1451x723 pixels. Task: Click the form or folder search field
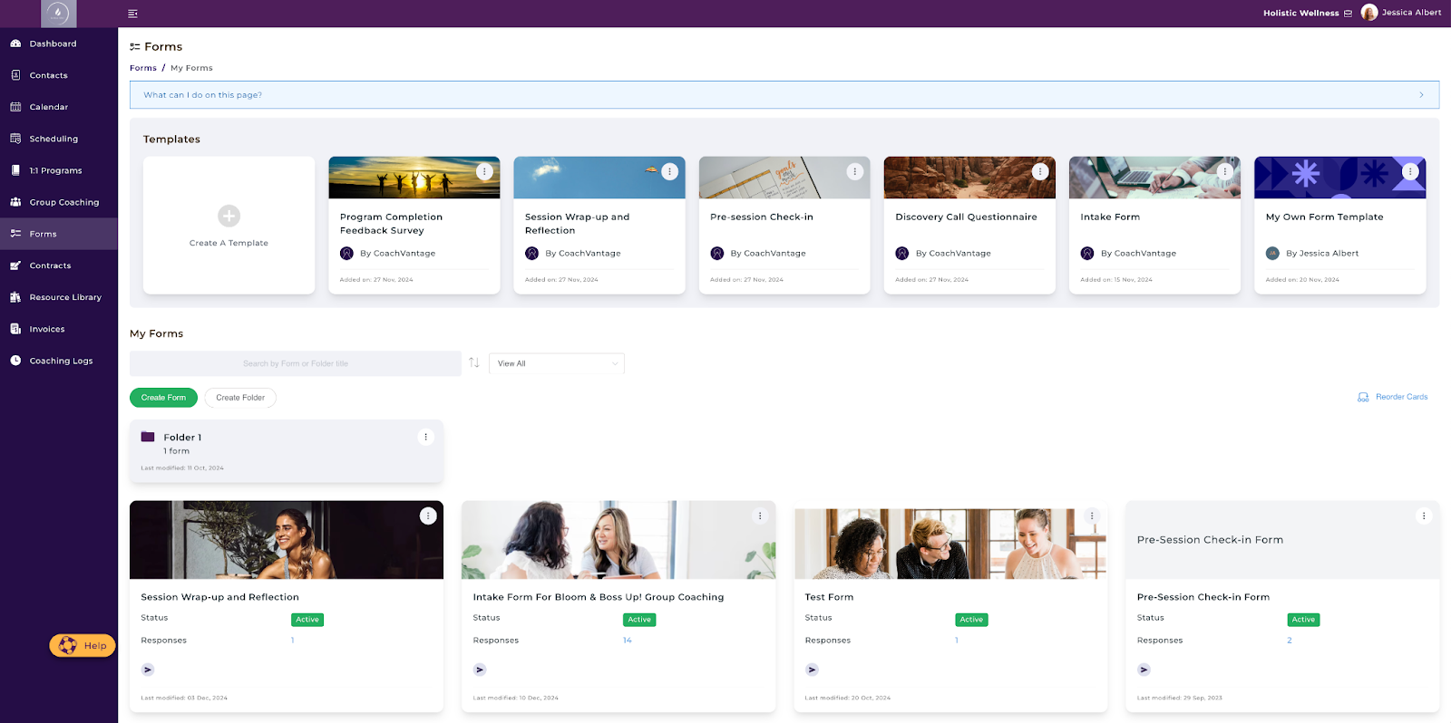(x=295, y=363)
